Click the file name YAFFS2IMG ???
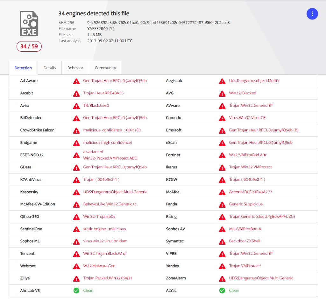 point(101,28)
